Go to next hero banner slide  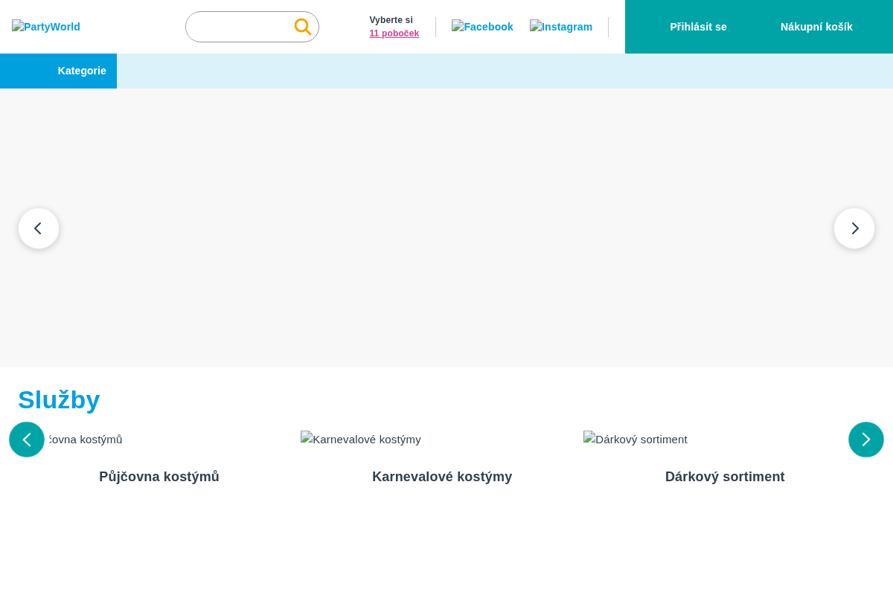point(854,228)
